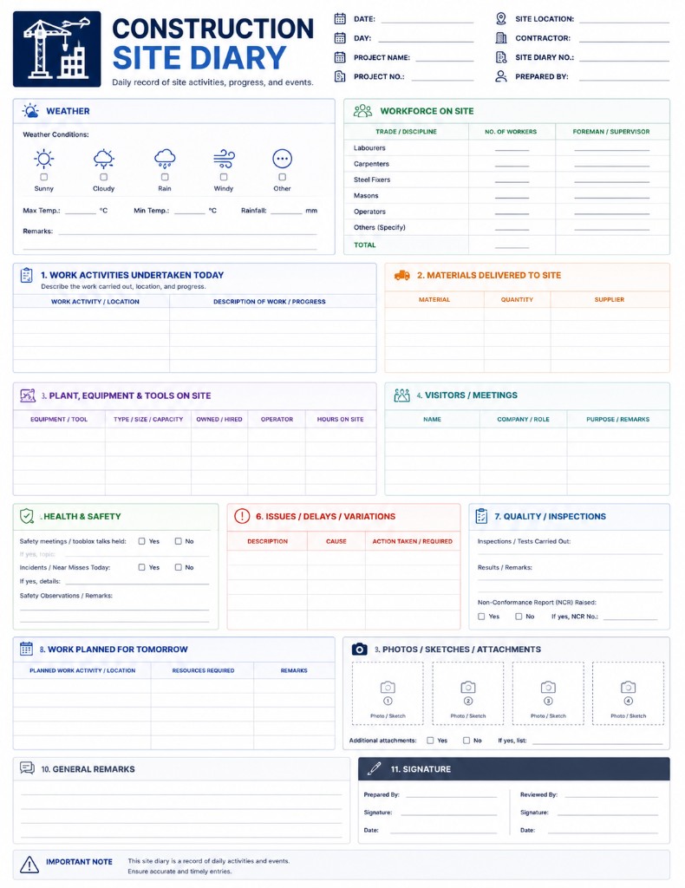Click Photo / Sketch placeholder number 2

(468, 693)
